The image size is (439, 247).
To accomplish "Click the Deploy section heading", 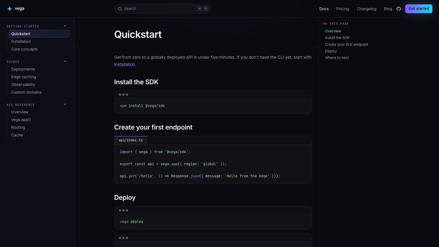I will [125, 198].
